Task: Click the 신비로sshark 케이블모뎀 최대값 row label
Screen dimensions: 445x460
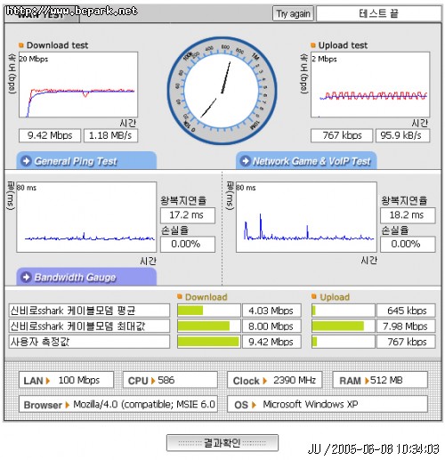Action: [x=89, y=326]
